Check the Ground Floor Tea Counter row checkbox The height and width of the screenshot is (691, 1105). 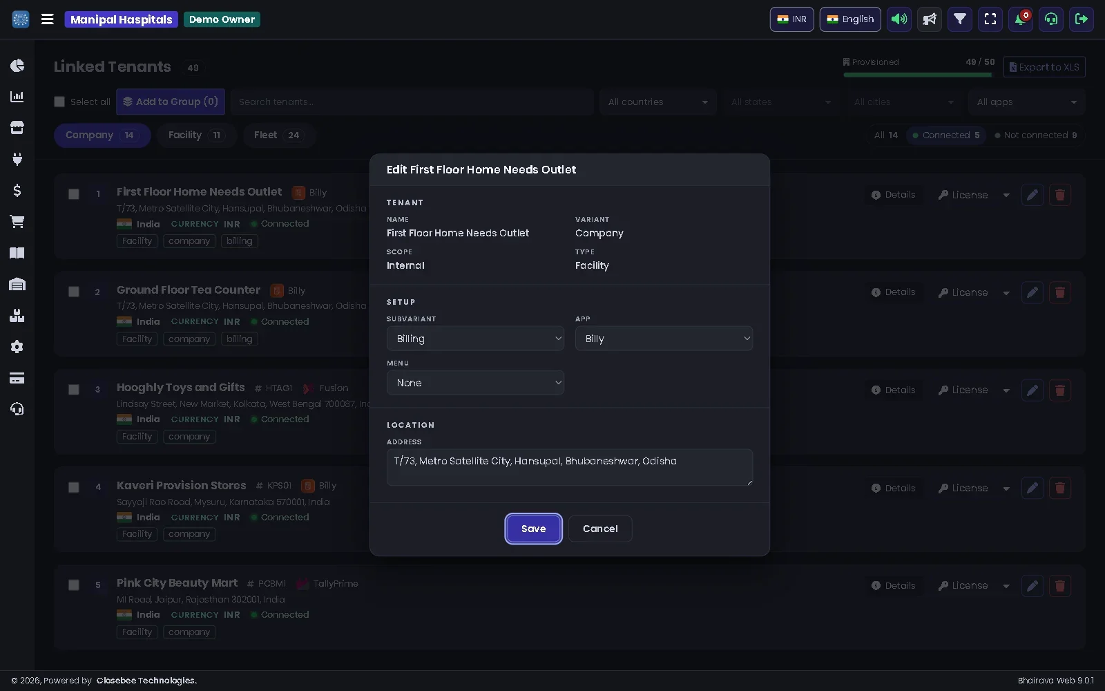[74, 292]
